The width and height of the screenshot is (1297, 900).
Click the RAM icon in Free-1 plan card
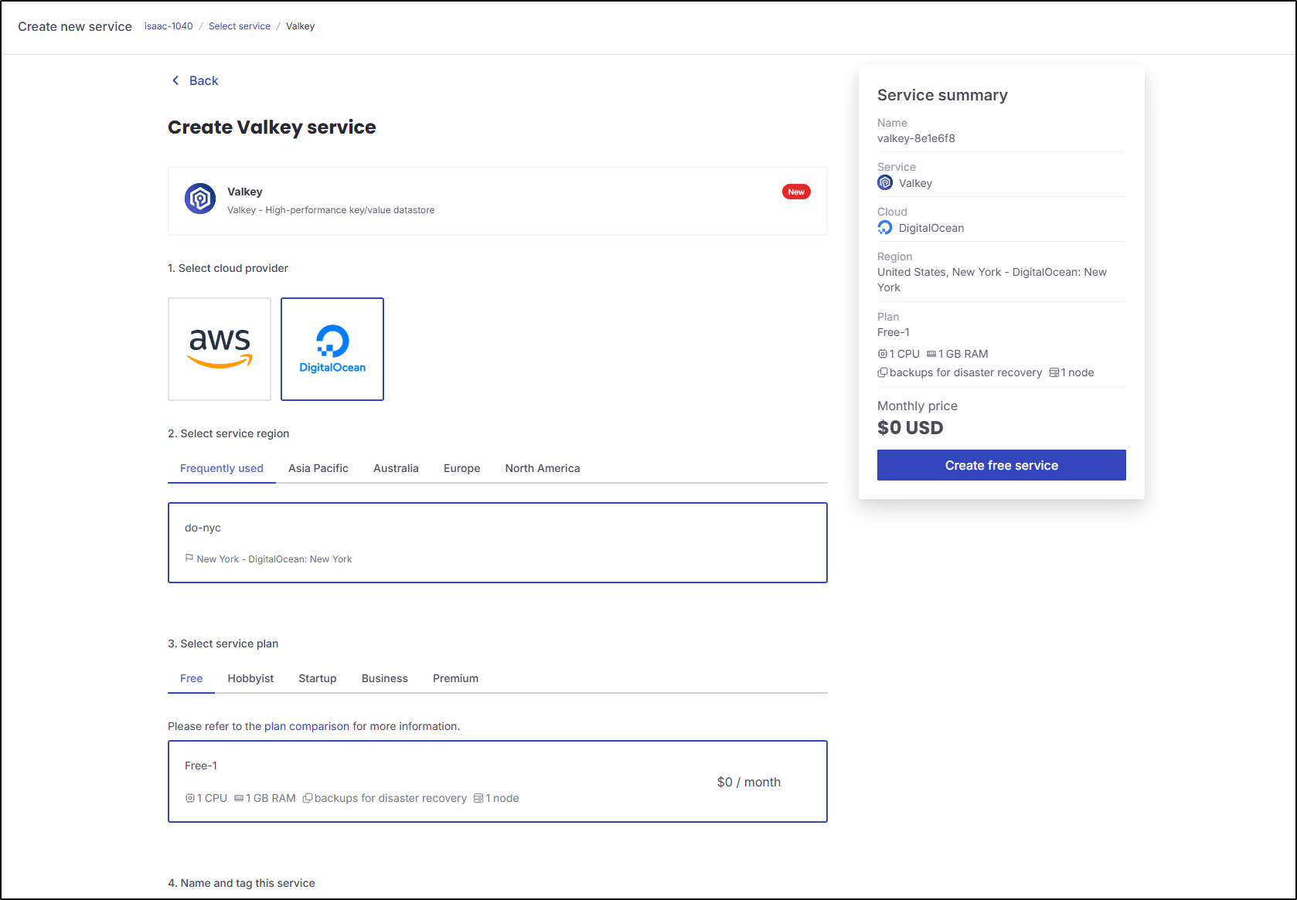tap(239, 798)
